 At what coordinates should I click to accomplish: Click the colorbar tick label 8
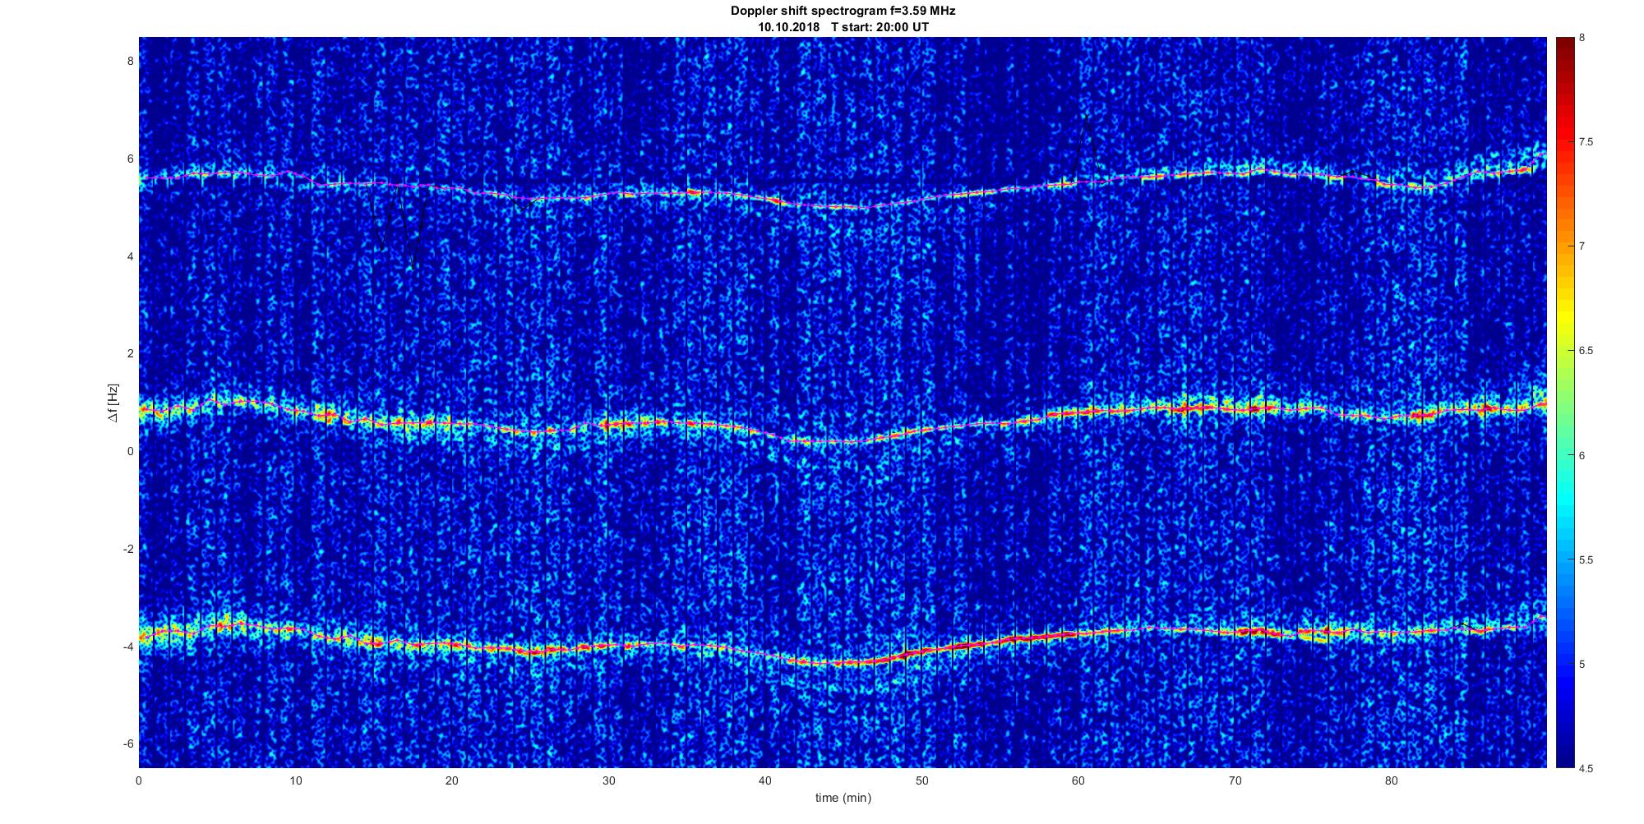[x=1582, y=38]
